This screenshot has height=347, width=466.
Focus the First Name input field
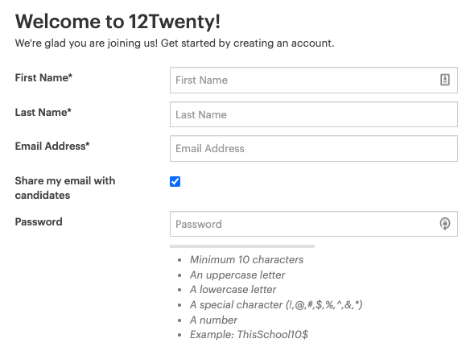point(314,80)
